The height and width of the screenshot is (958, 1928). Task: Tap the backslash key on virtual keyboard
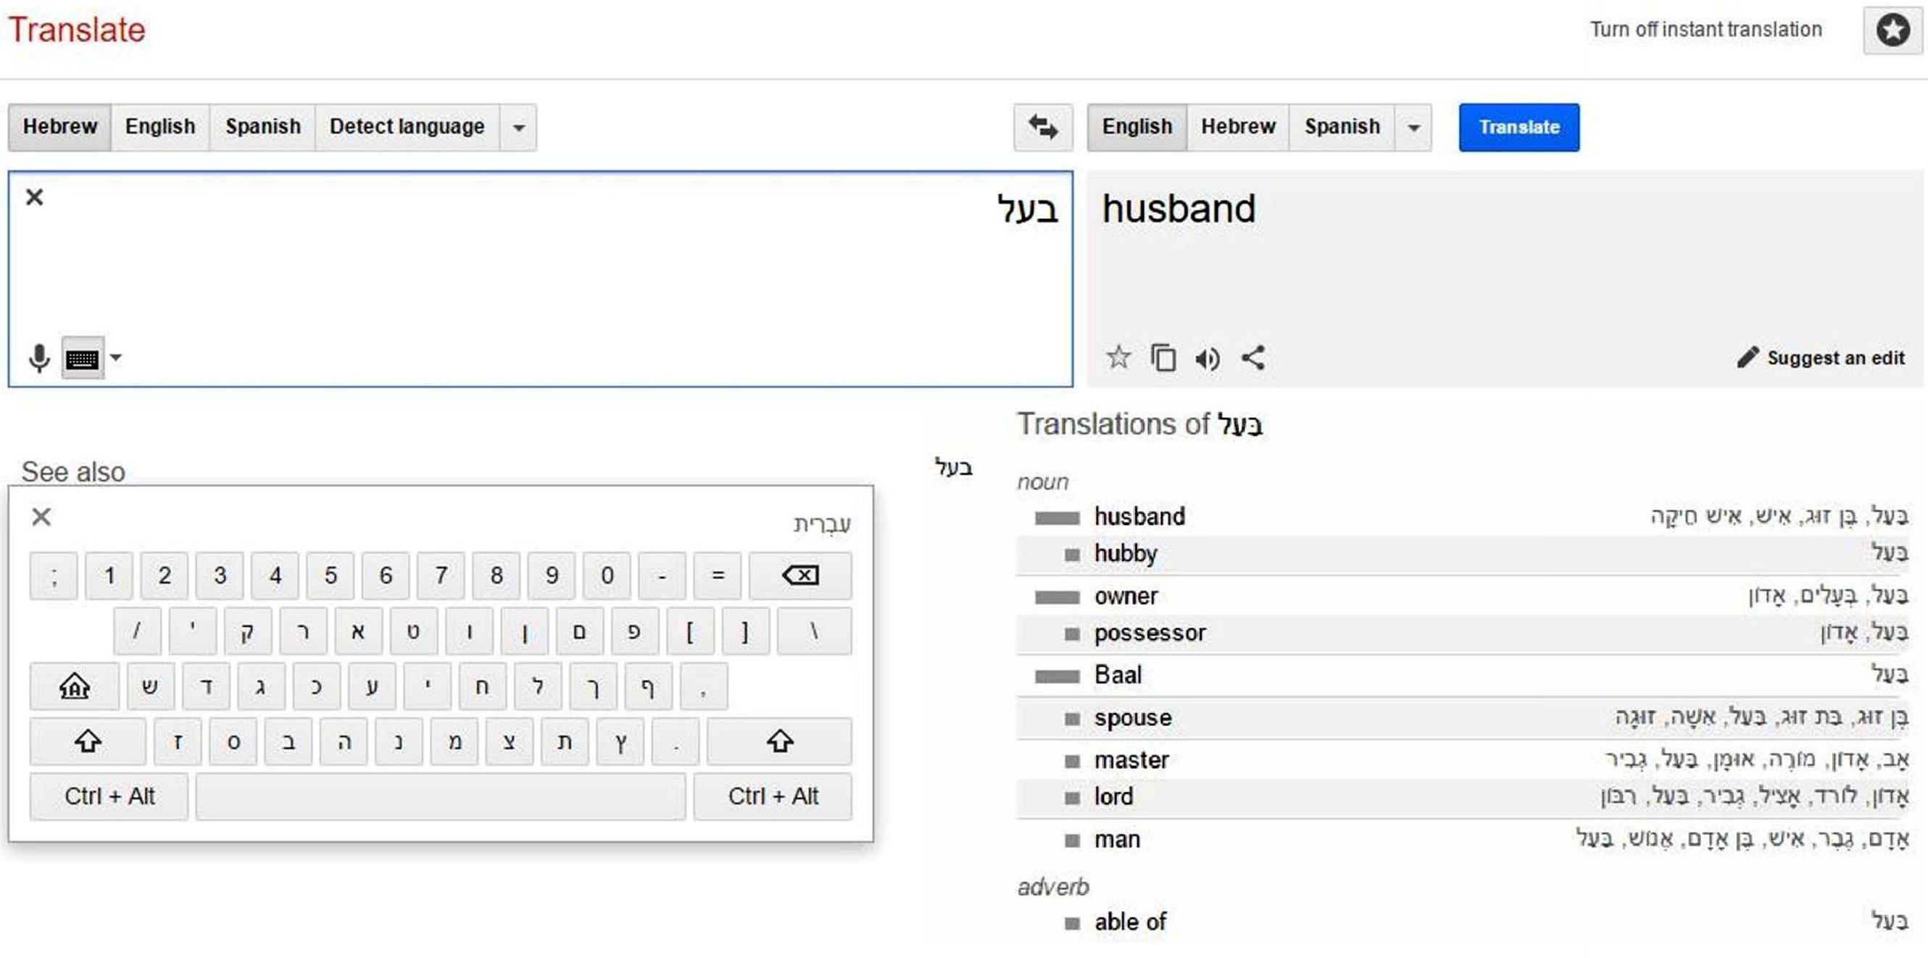(x=814, y=631)
